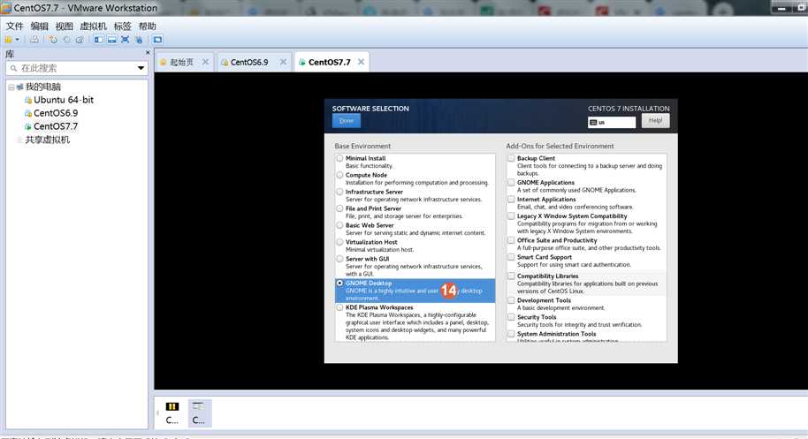Click Done in Software Selection
808x439 pixels.
click(347, 121)
